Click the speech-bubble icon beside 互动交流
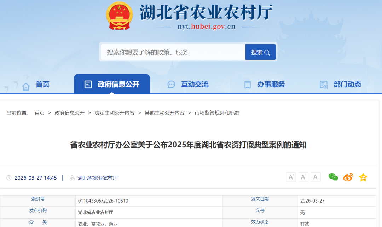 [171, 84]
